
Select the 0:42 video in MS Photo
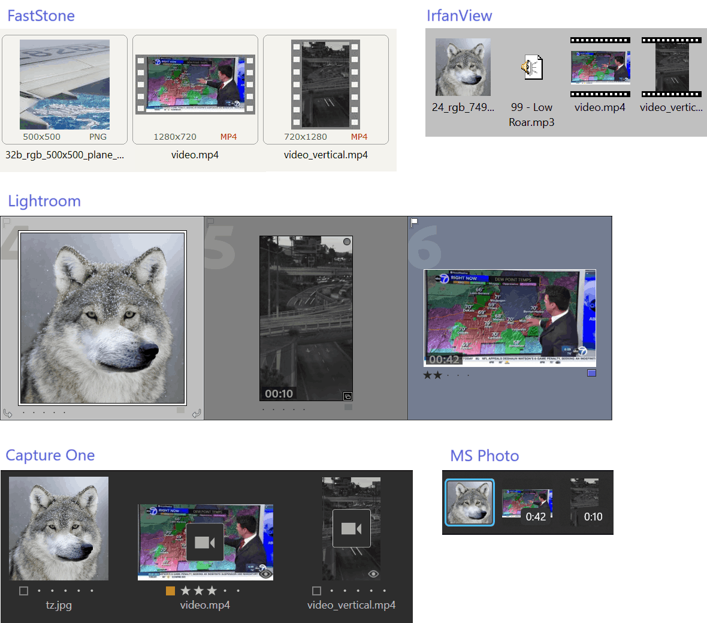(x=527, y=504)
